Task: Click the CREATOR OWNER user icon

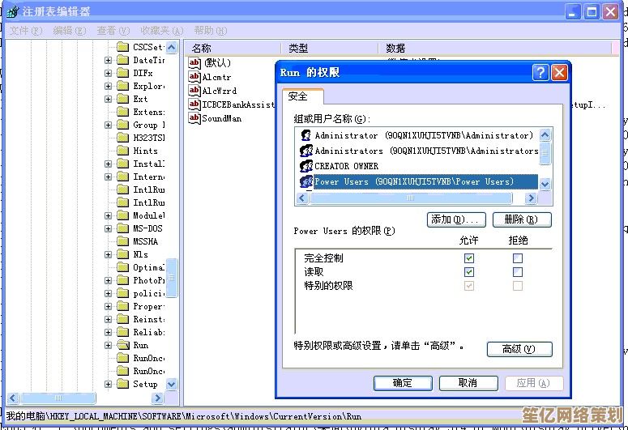Action: (x=306, y=166)
